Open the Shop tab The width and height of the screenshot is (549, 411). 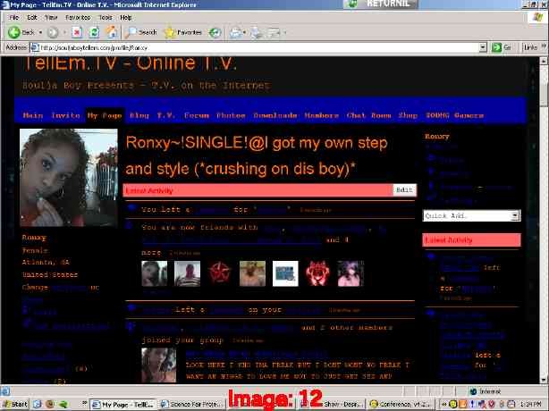click(408, 115)
